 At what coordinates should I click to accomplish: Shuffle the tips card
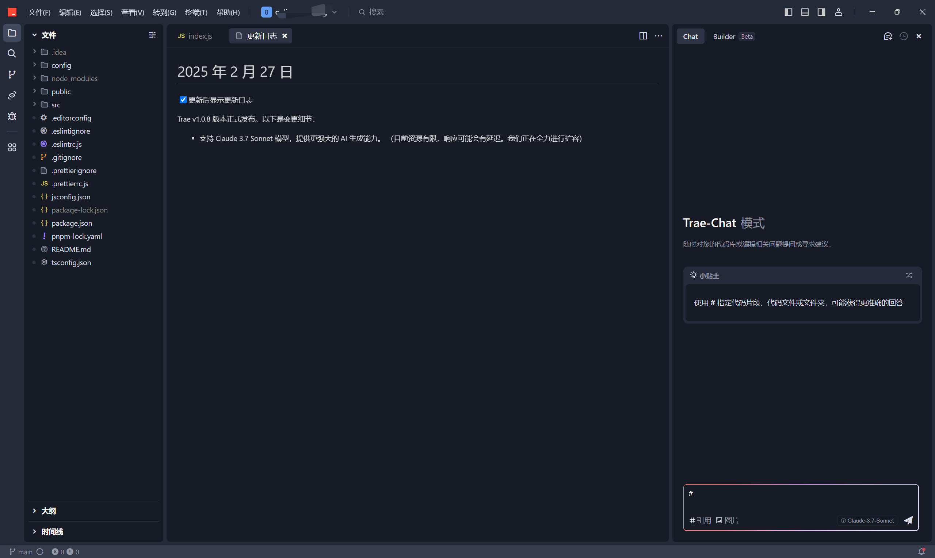point(909,275)
